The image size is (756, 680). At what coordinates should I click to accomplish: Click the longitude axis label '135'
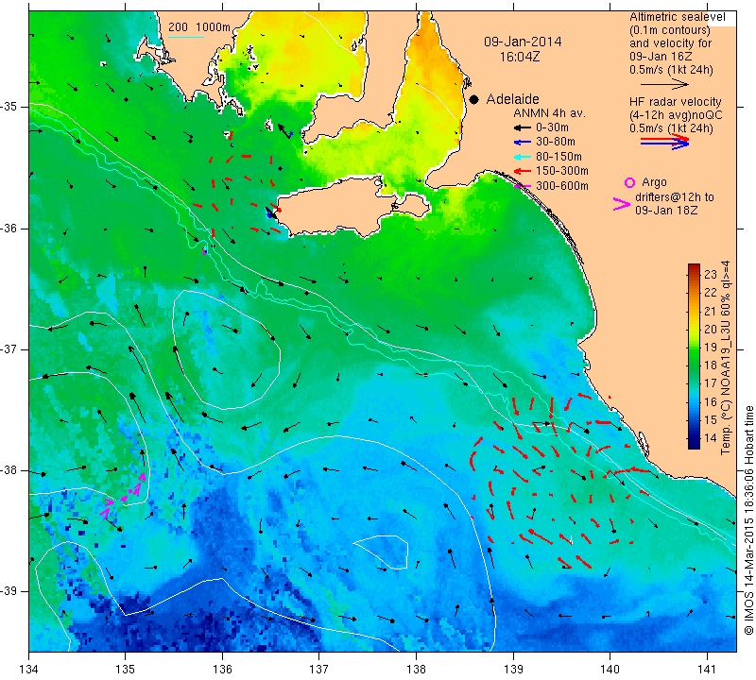[126, 670]
